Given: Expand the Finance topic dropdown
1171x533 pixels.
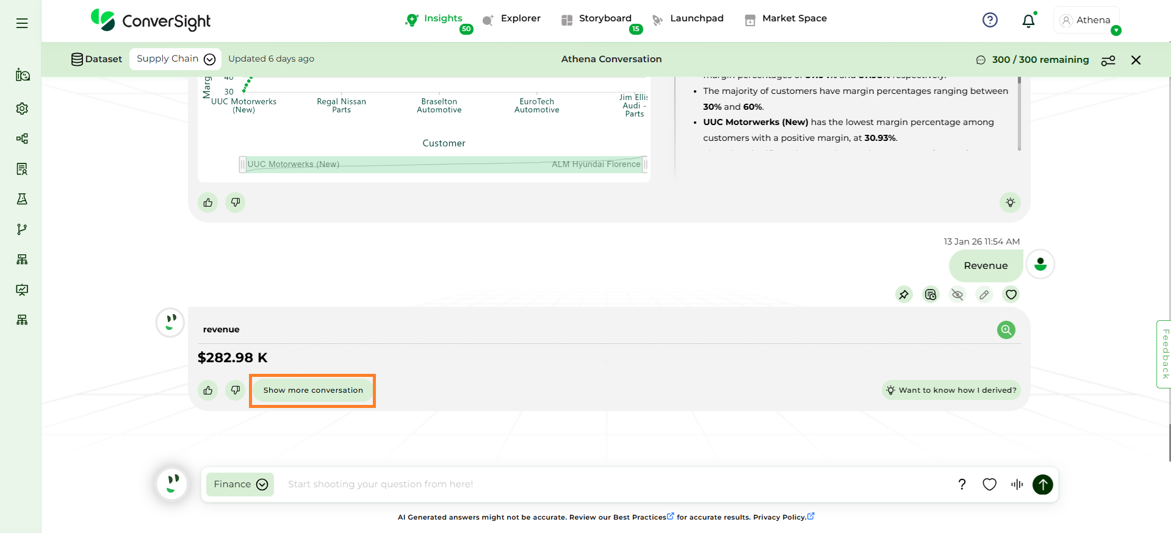Looking at the screenshot, I should point(240,484).
